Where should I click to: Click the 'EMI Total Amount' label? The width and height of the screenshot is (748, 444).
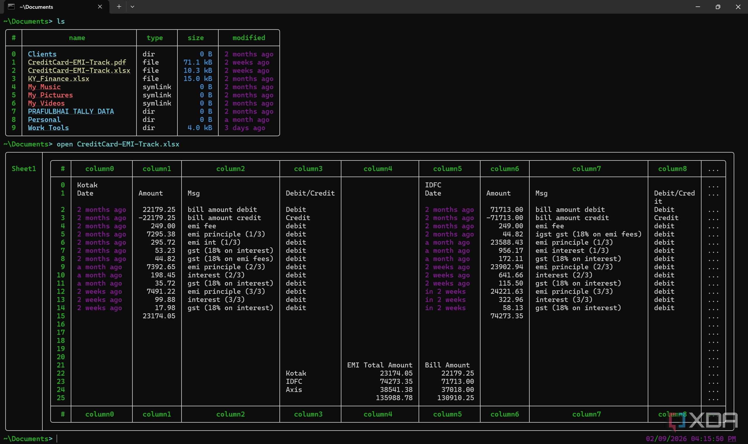click(380, 365)
